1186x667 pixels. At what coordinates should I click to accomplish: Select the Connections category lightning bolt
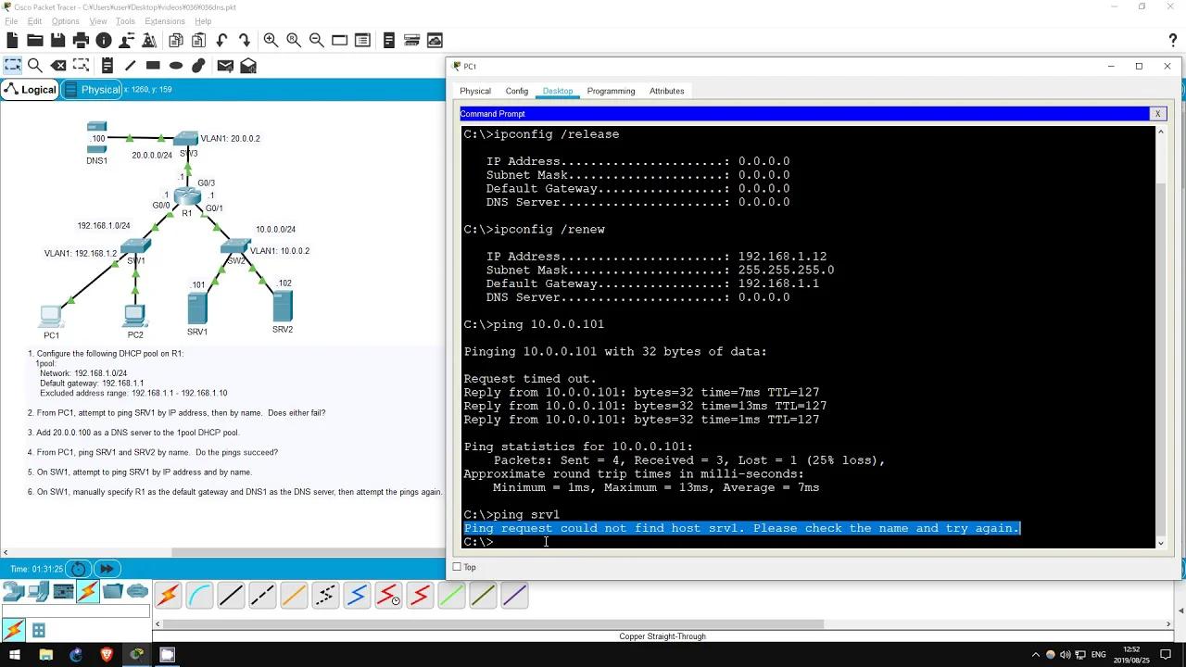87,591
